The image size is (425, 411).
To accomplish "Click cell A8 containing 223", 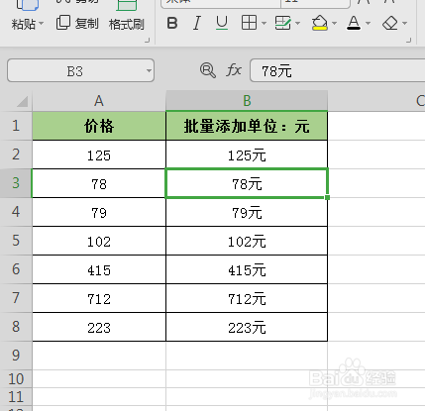I will [99, 327].
